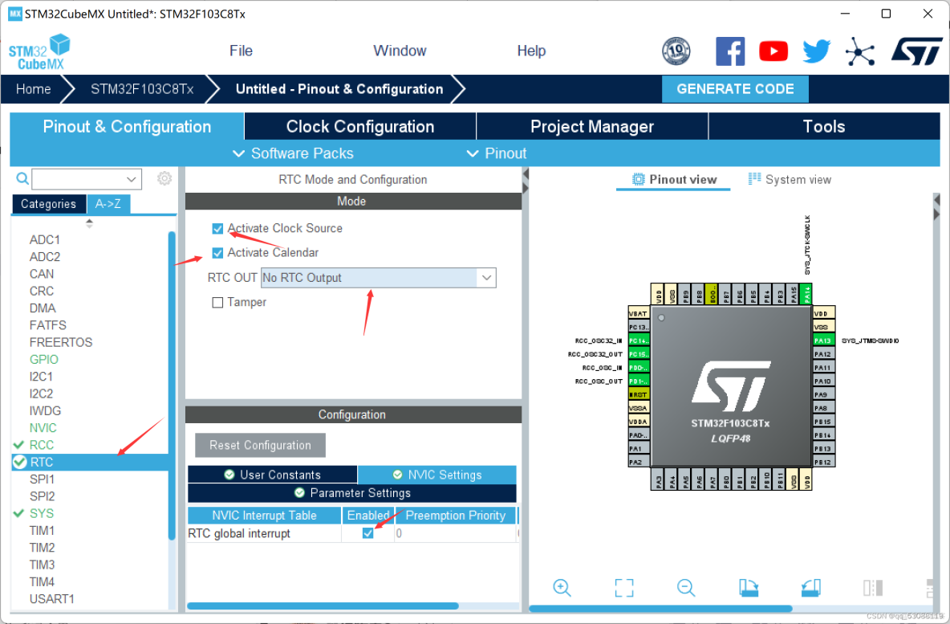Click the Untitled - Pinout & Configuration breadcrumb
This screenshot has width=950, height=624.
[339, 89]
